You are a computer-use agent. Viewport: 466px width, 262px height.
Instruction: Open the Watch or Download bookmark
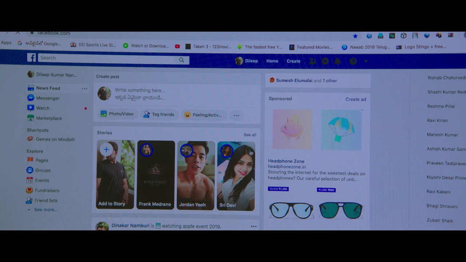pos(146,46)
